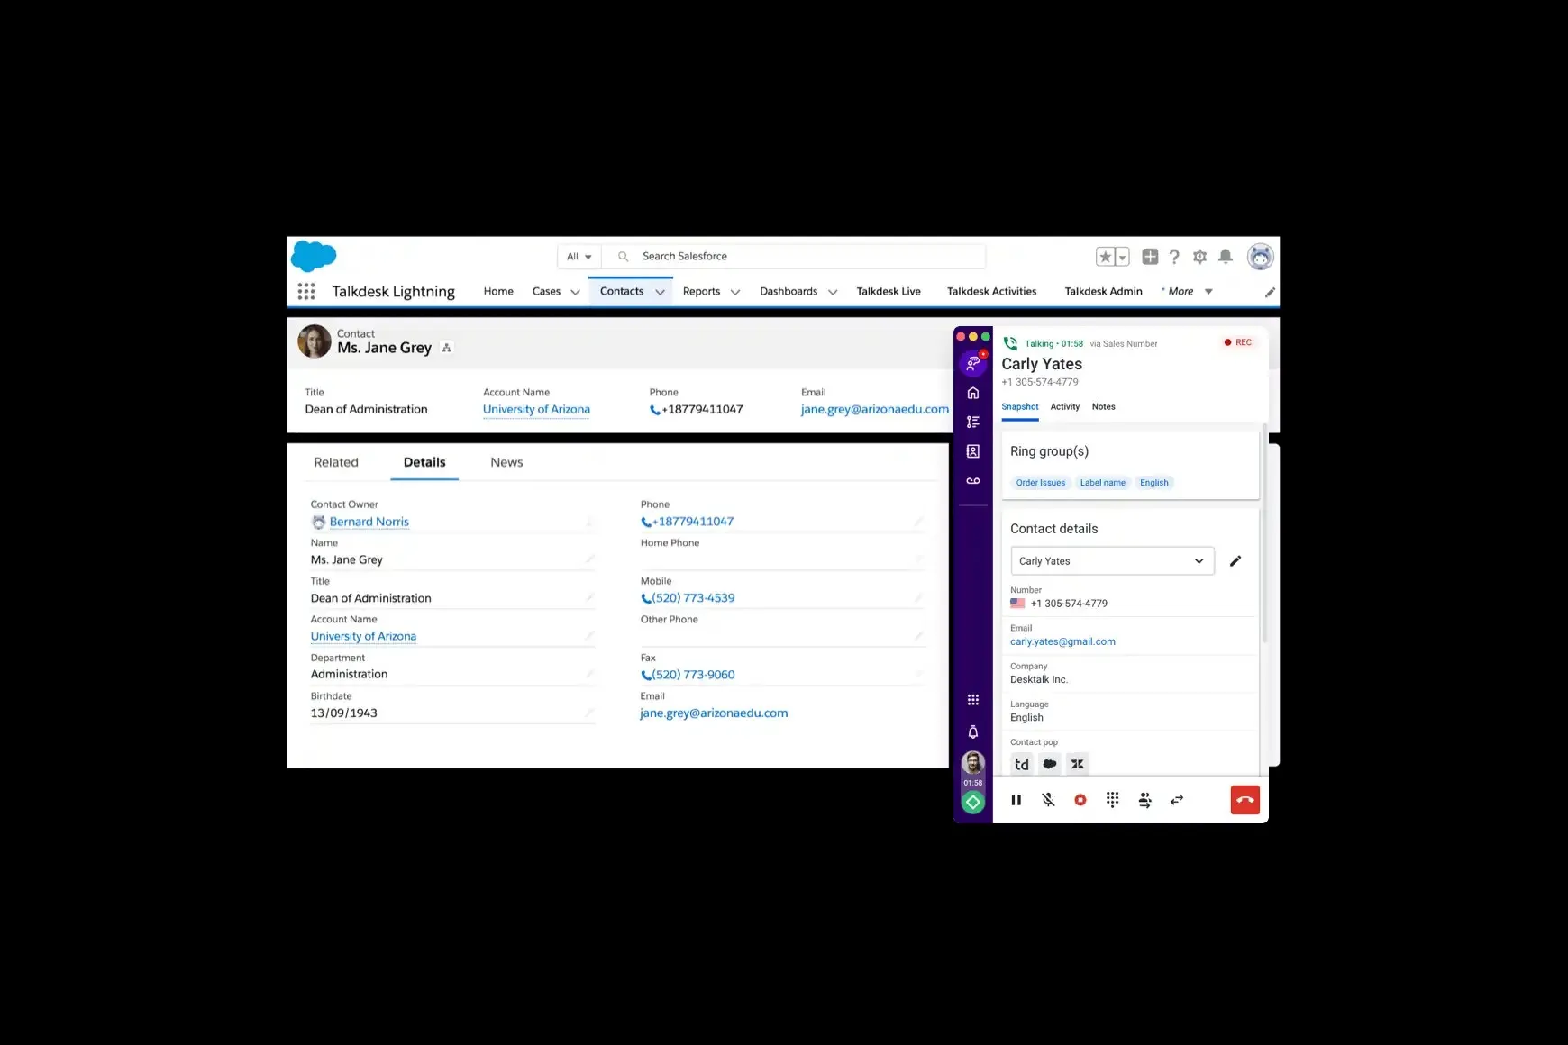Open Talkdesk conversations icon in sidebar

coord(973,363)
